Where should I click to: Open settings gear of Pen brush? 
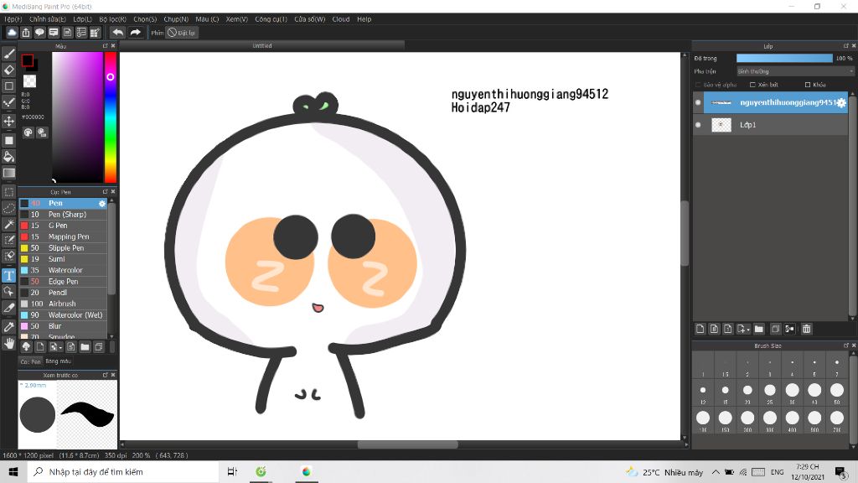[x=101, y=203]
